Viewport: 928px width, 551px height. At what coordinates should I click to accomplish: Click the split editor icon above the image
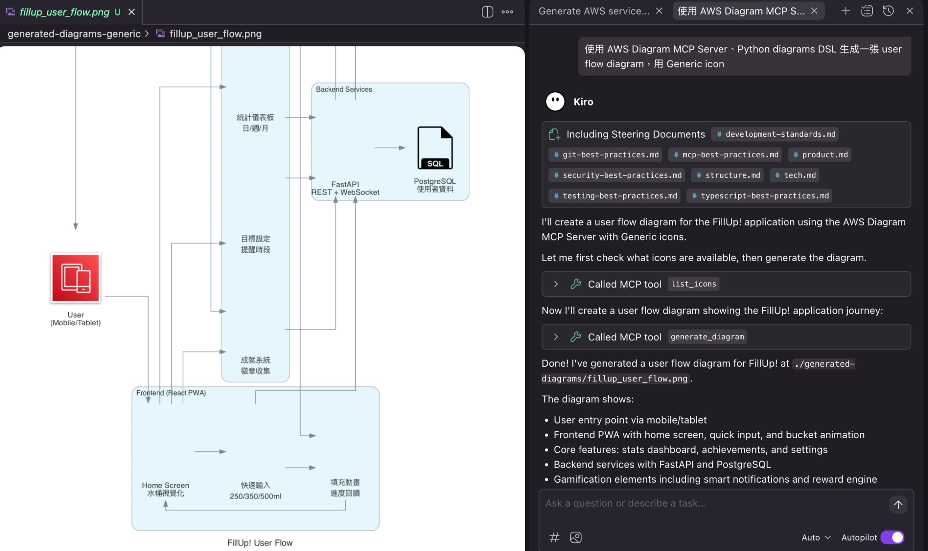tap(487, 12)
